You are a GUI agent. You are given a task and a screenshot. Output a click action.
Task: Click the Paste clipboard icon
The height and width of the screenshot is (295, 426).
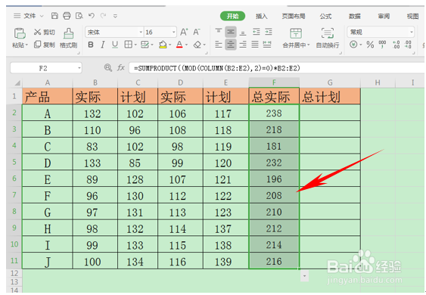click(20, 33)
